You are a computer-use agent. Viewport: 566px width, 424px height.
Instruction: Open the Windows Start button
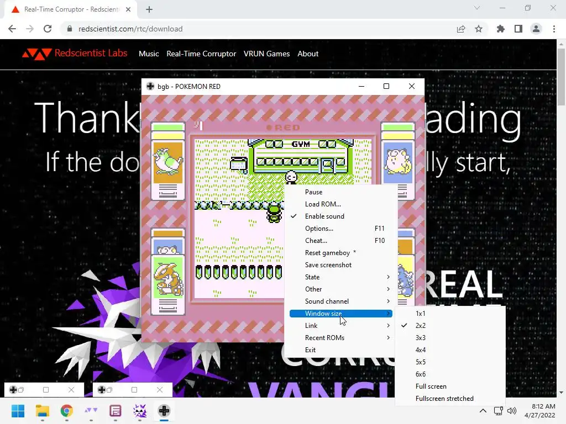pos(18,411)
